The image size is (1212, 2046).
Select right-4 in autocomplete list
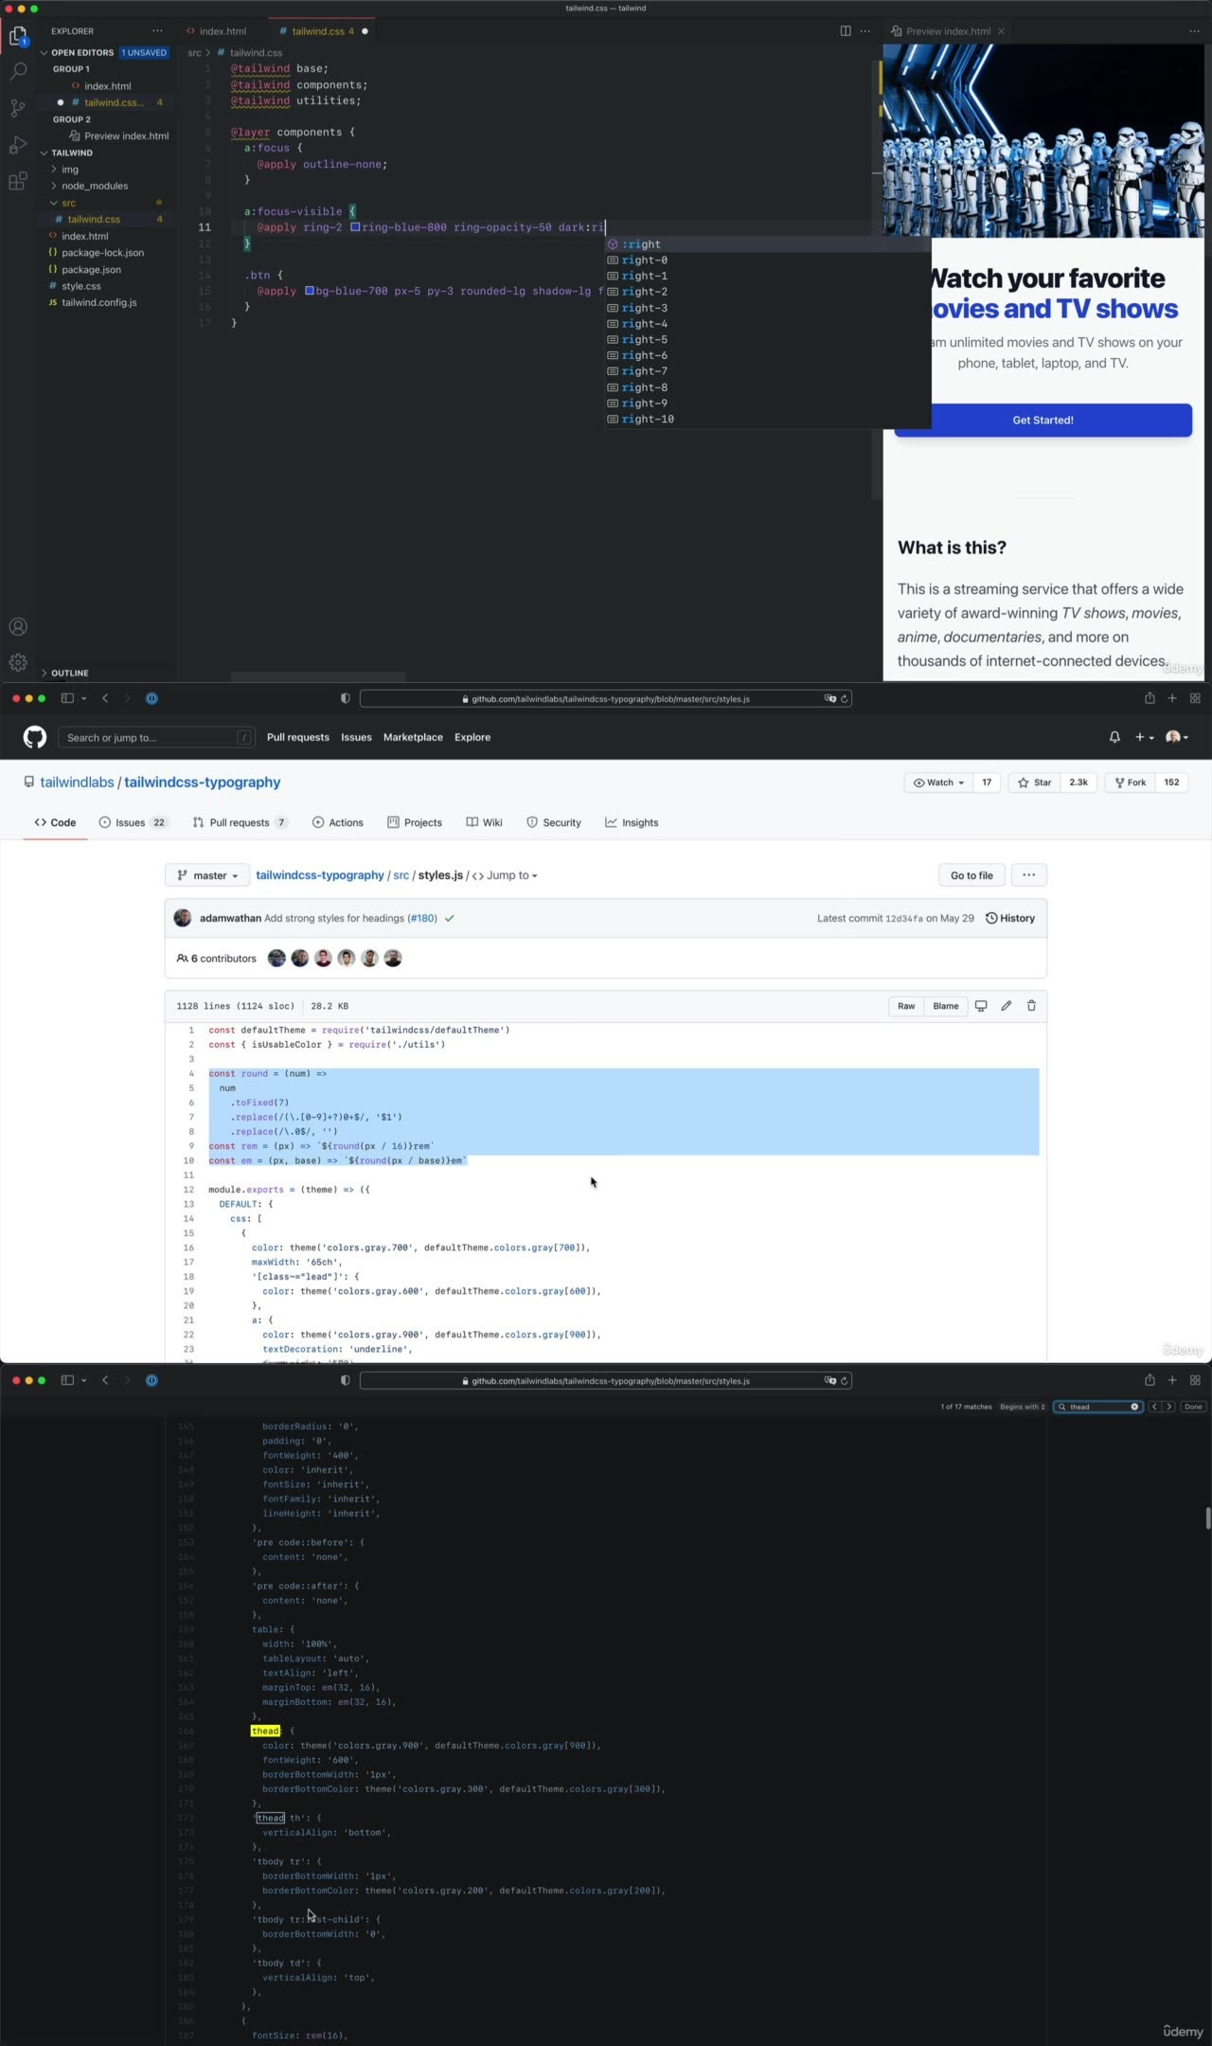[x=644, y=324]
